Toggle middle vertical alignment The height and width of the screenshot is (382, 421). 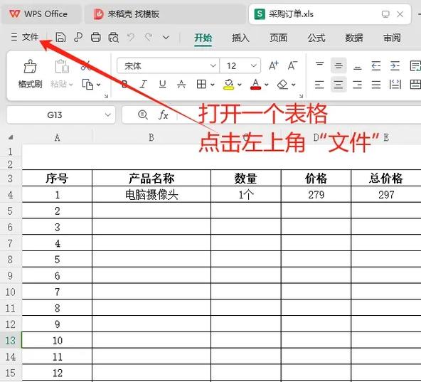[x=339, y=65]
